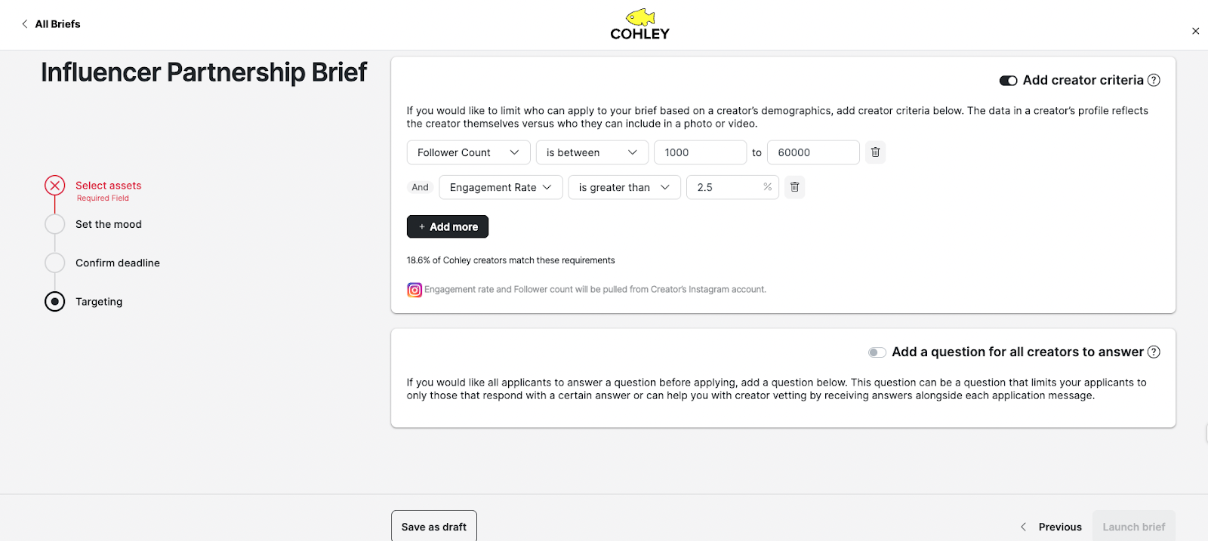Screen dimensions: 1208x541
Task: Close the brief editor with X
Action: (1195, 32)
